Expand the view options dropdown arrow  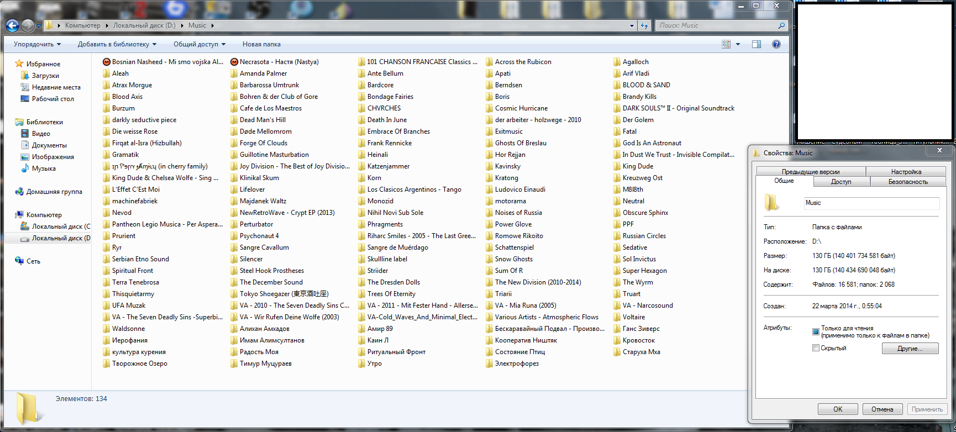point(738,44)
